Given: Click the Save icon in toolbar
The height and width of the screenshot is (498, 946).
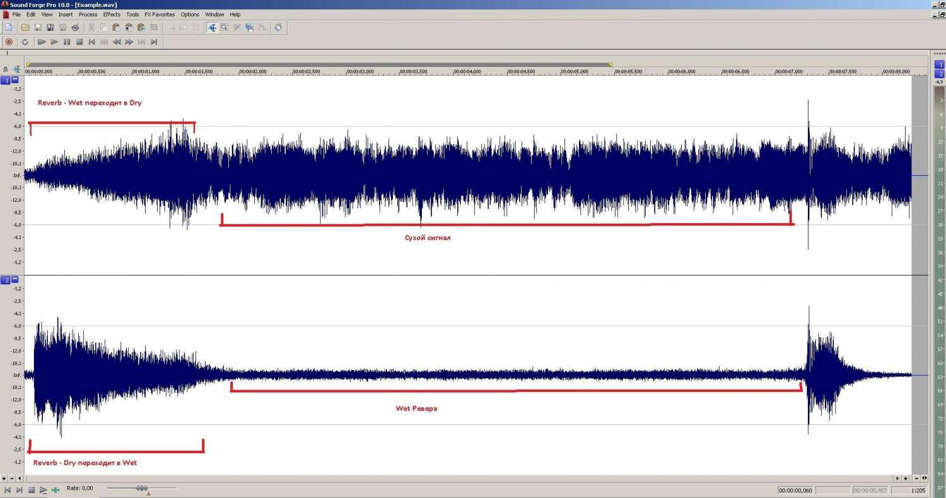Looking at the screenshot, I should pyautogui.click(x=38, y=27).
